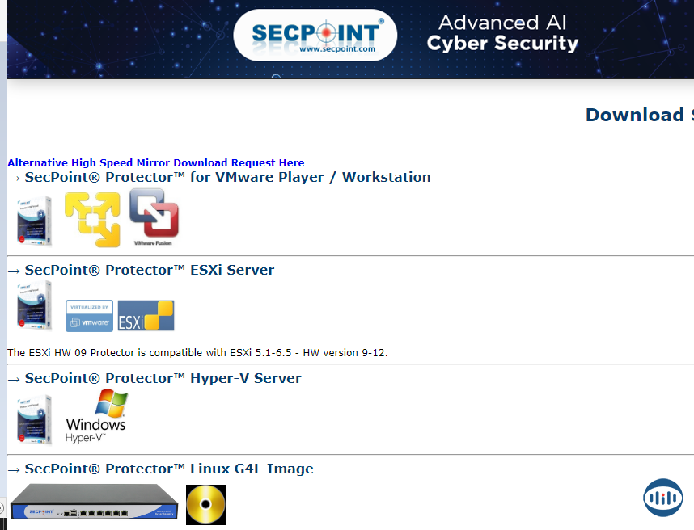
Task: Select the Protector box image under Hyper-V Server
Action: (x=34, y=419)
